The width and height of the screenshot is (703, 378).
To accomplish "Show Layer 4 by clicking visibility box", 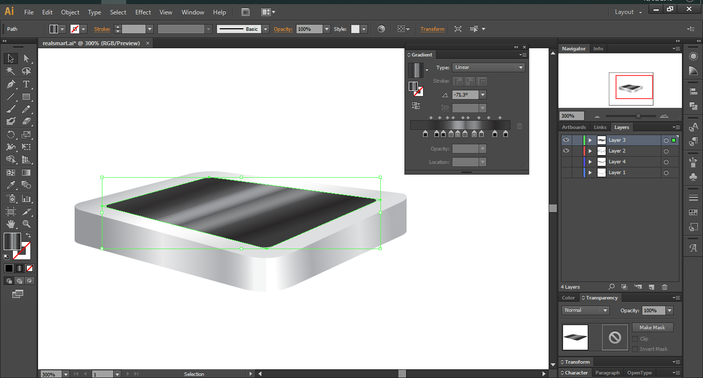I will tap(566, 162).
